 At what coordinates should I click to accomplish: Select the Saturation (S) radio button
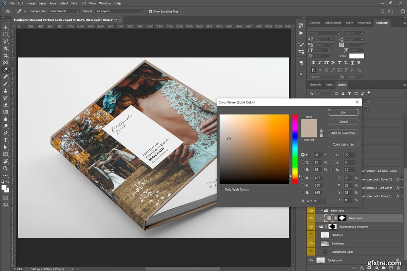[303, 162]
